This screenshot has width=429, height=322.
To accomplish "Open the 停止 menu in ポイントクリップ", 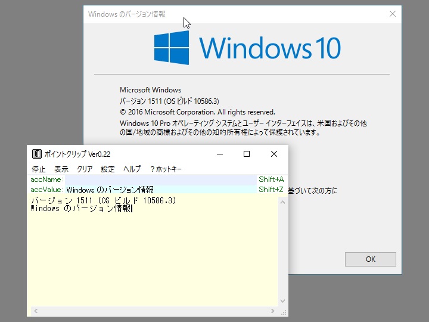I will tap(39, 169).
